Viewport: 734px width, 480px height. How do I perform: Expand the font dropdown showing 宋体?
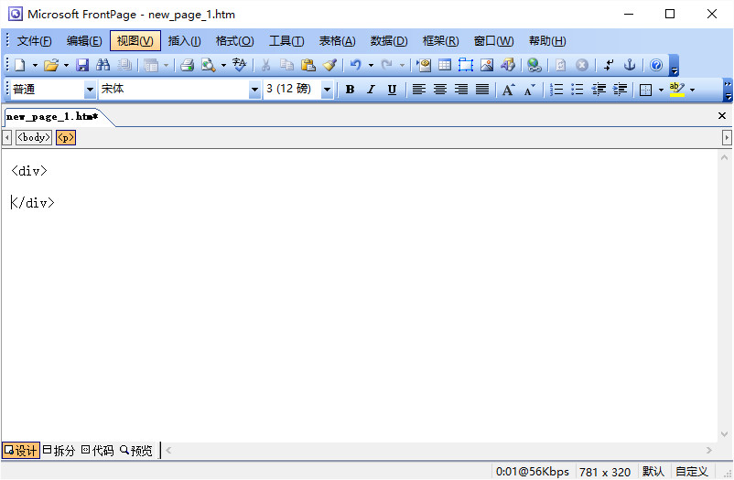pos(254,90)
